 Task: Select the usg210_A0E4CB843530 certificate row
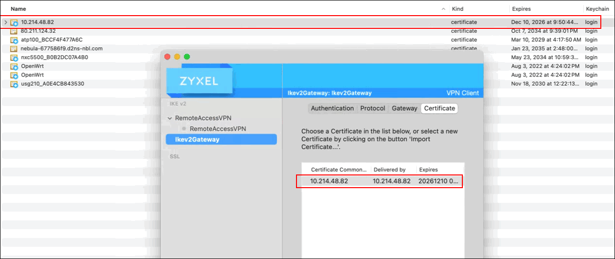(307, 84)
